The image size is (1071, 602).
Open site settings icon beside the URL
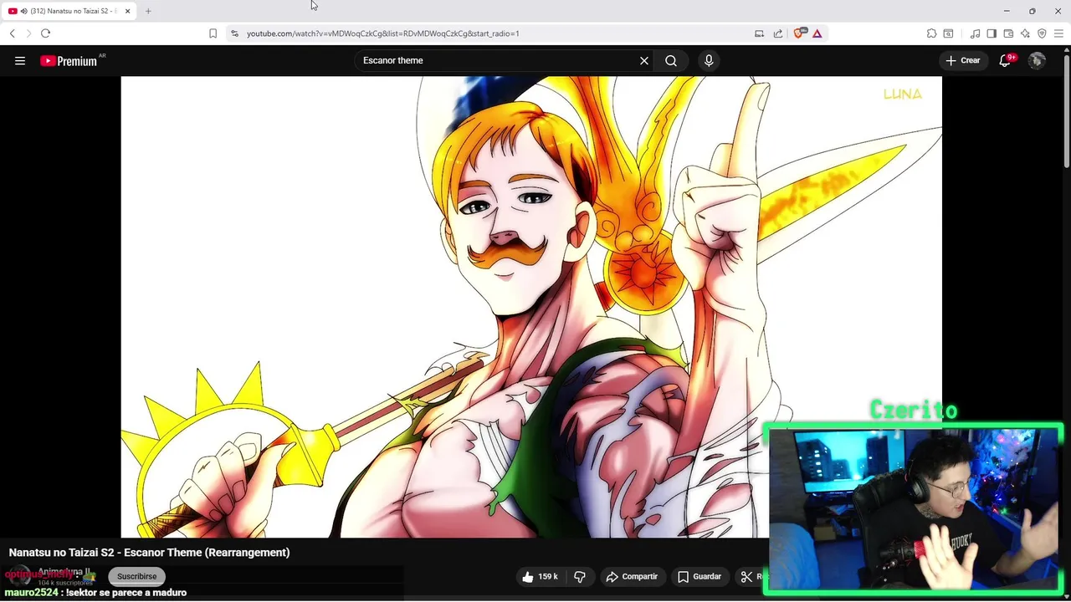tap(234, 33)
